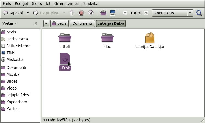The height and width of the screenshot is (123, 205).
Task: Click the path bar left scroll arrow
Action: coord(46,23)
